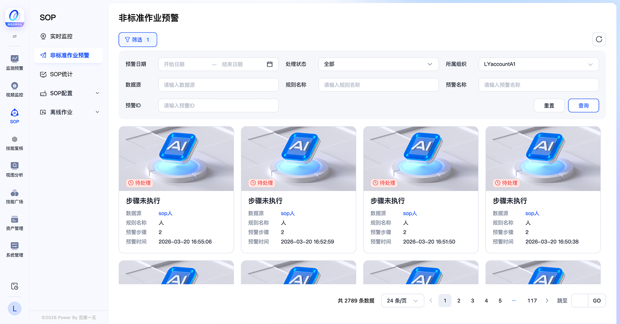Click 步骤未执行 title on the 16:52:59 card

point(265,201)
